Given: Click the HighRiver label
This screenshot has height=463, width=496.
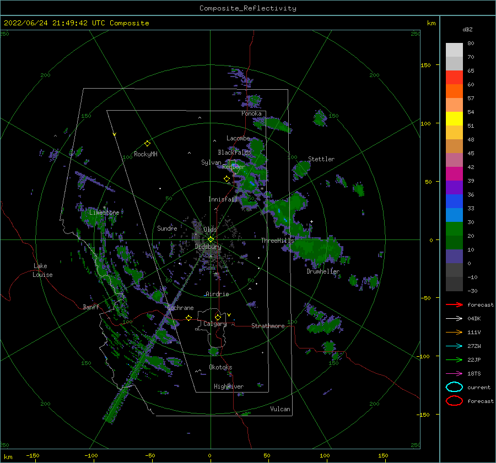Looking at the screenshot, I should pos(229,386).
